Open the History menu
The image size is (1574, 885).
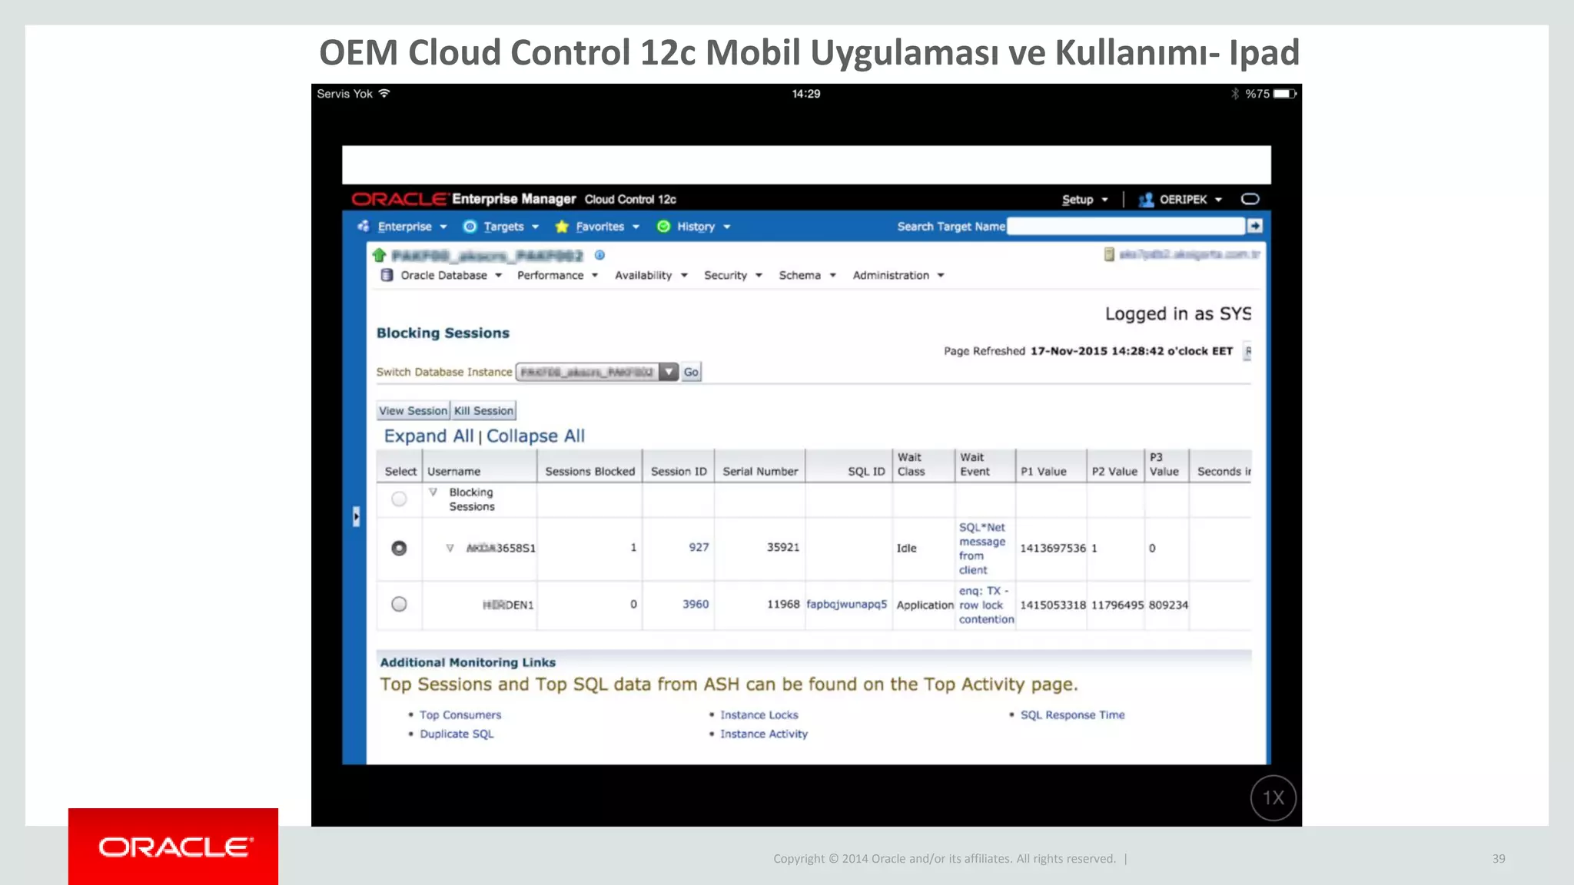[703, 227]
